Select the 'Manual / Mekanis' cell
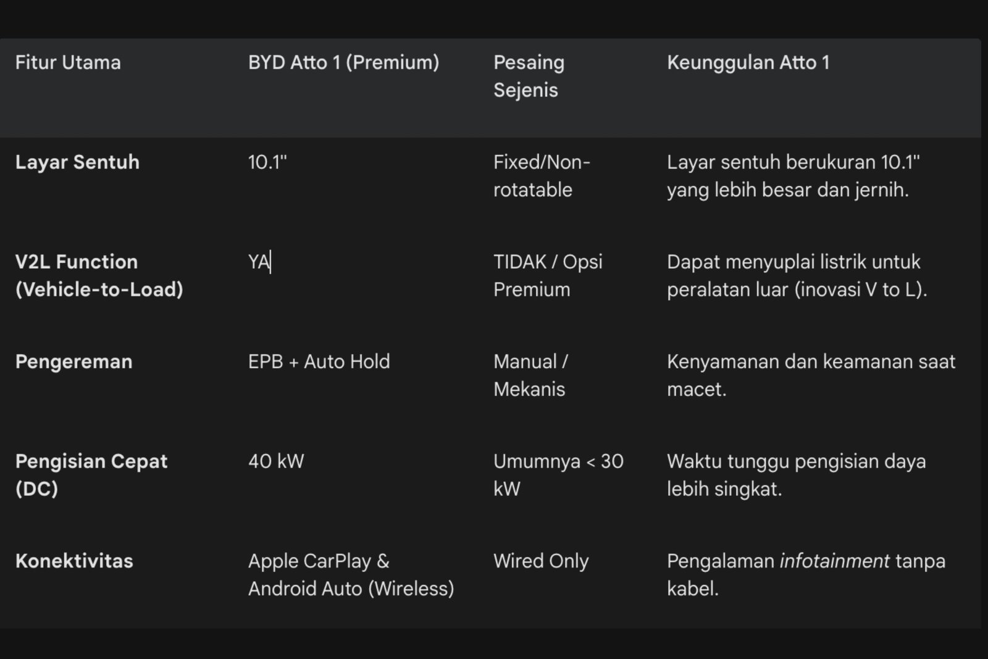988x659 pixels. click(530, 375)
